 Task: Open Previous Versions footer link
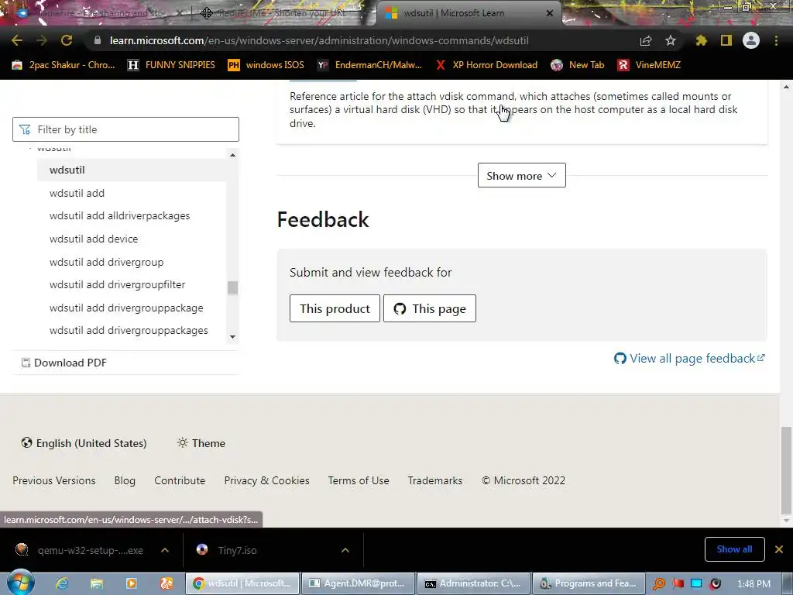[x=54, y=480]
